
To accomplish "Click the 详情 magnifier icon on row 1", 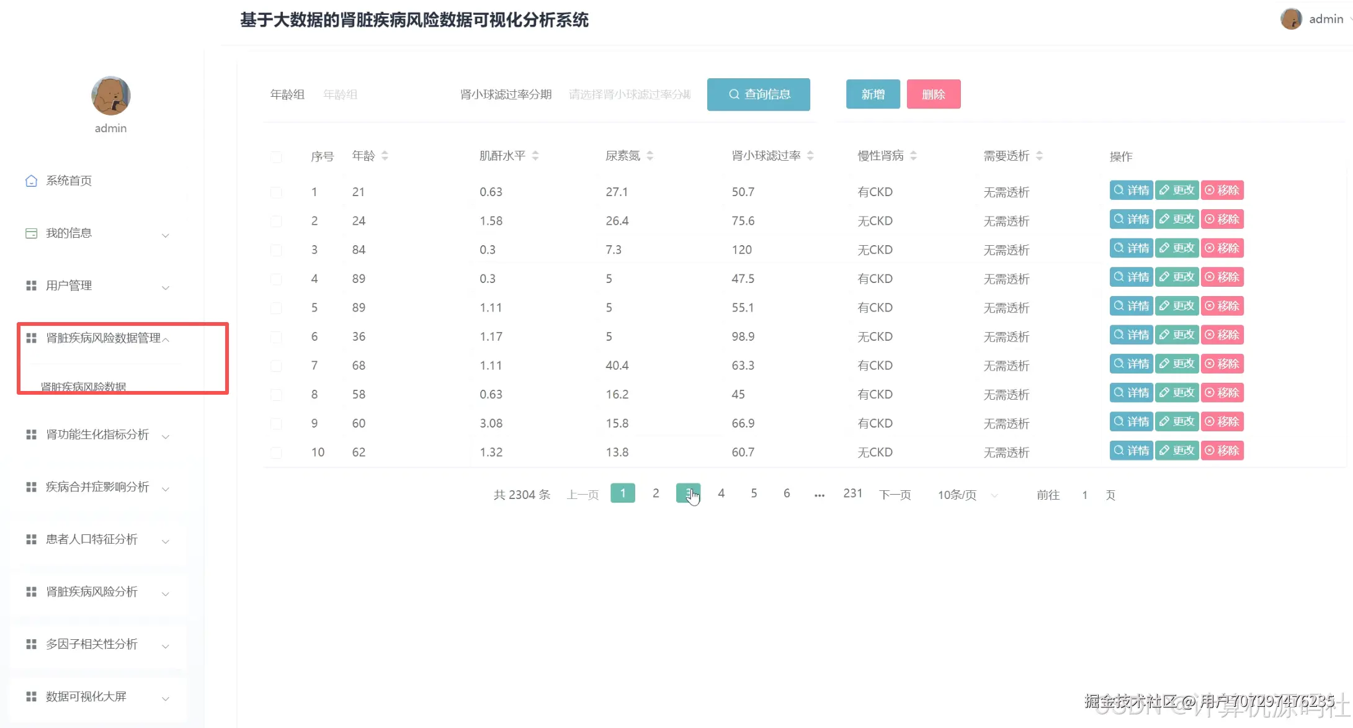I will pyautogui.click(x=1120, y=190).
